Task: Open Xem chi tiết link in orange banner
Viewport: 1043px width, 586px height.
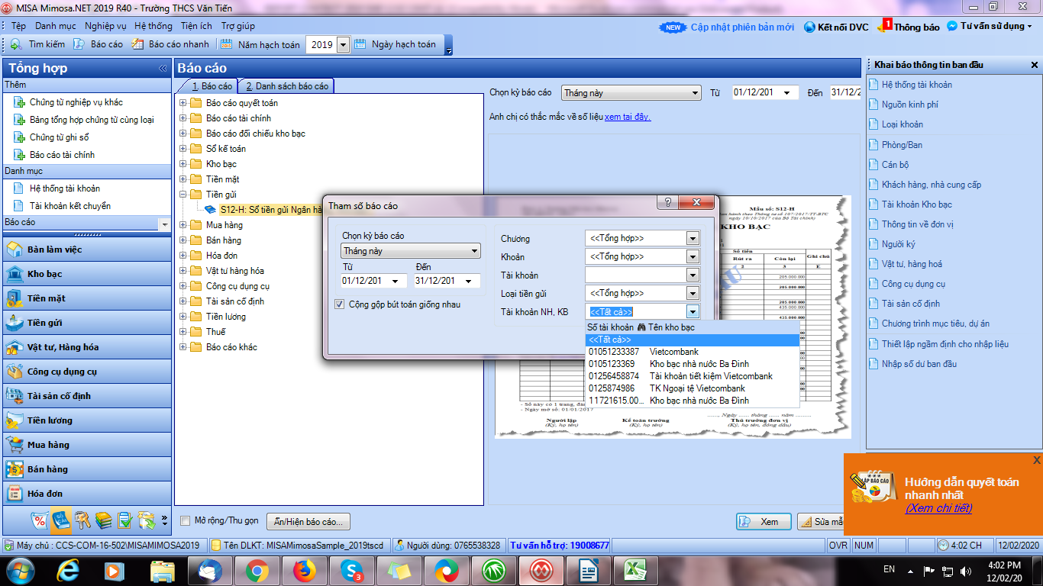Action: click(938, 508)
